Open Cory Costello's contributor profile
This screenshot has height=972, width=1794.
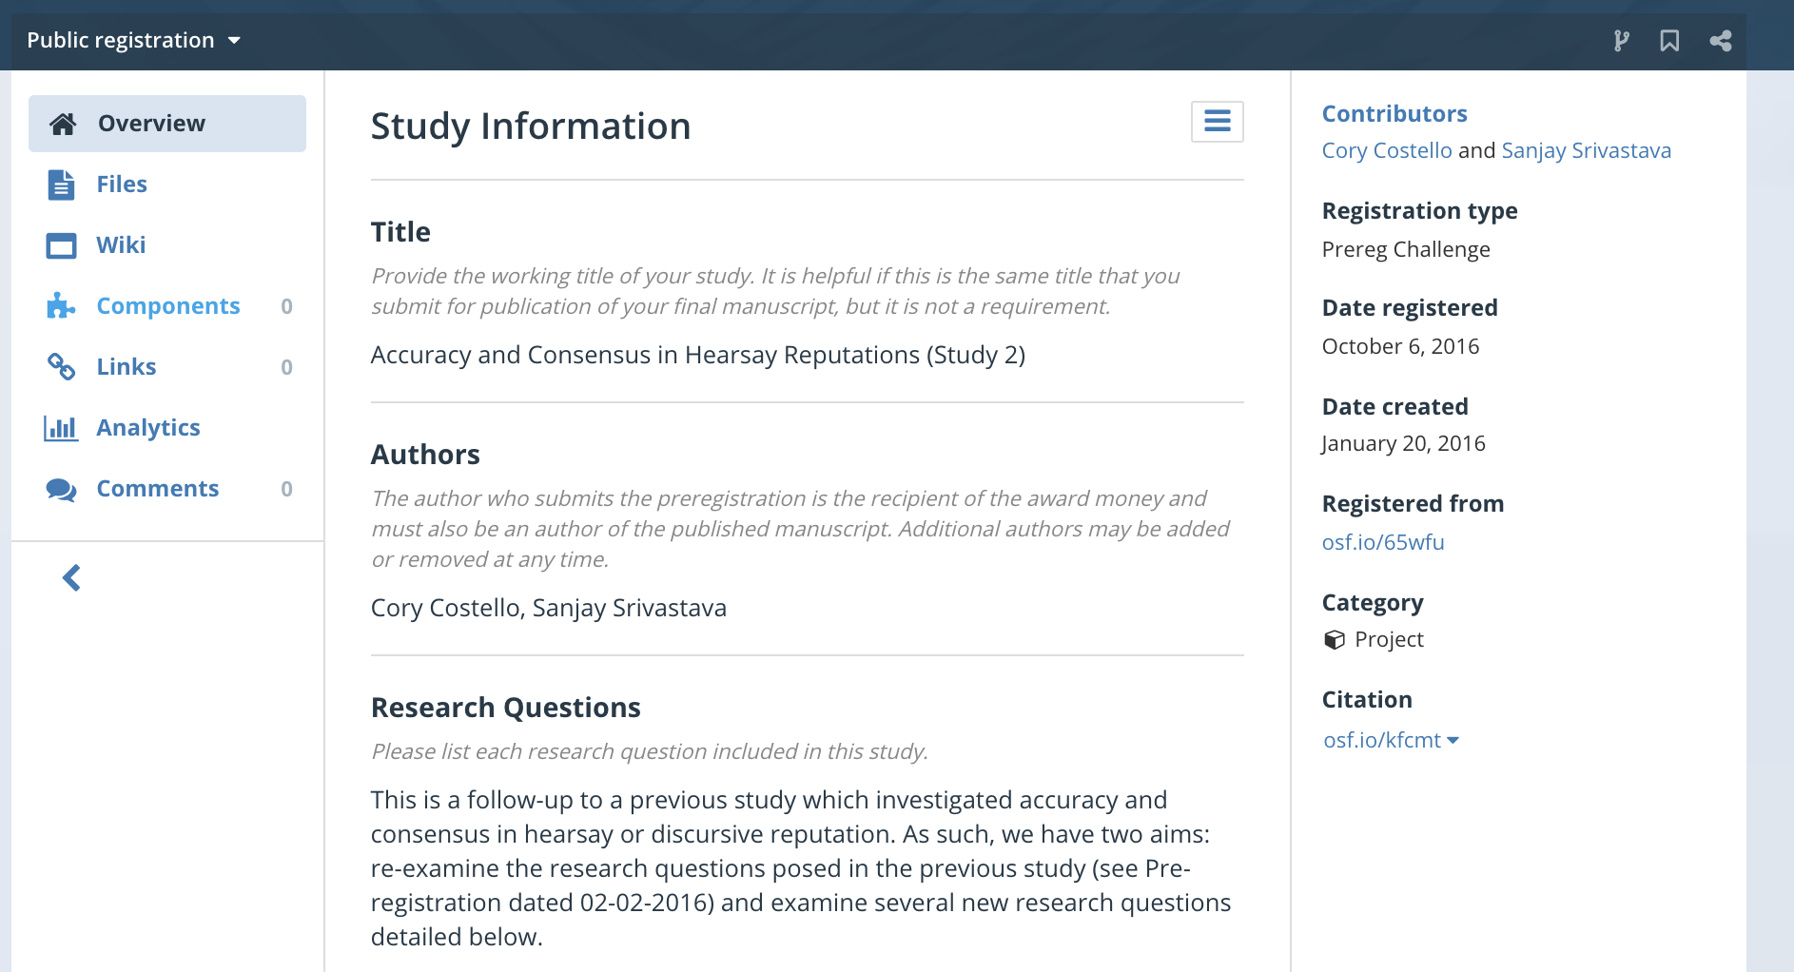pos(1387,150)
